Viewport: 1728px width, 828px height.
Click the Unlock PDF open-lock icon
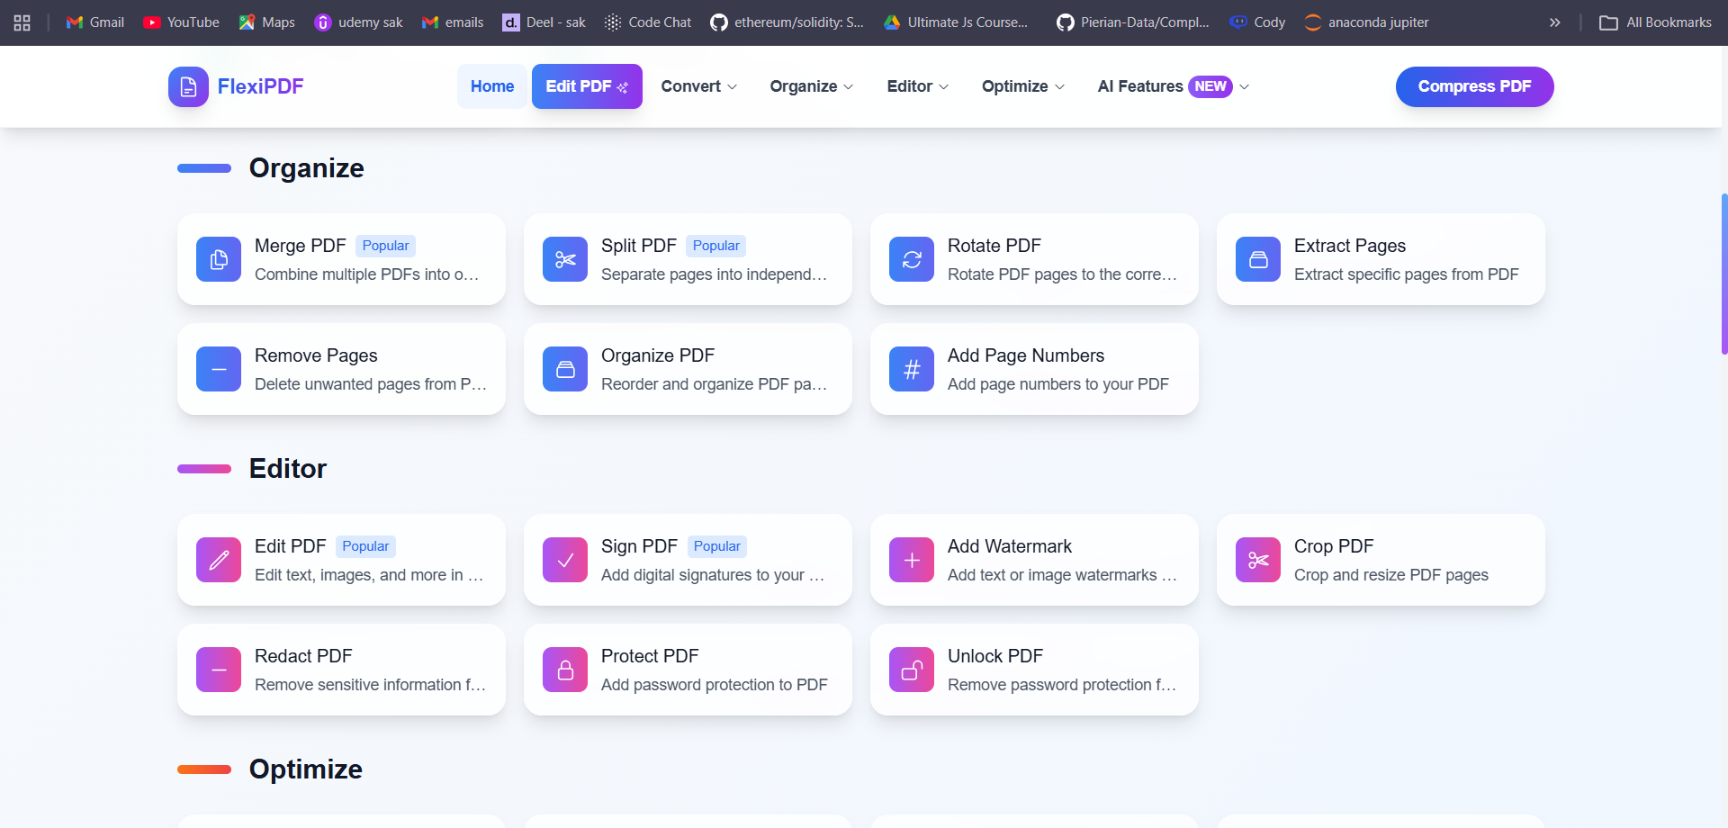pos(912,670)
